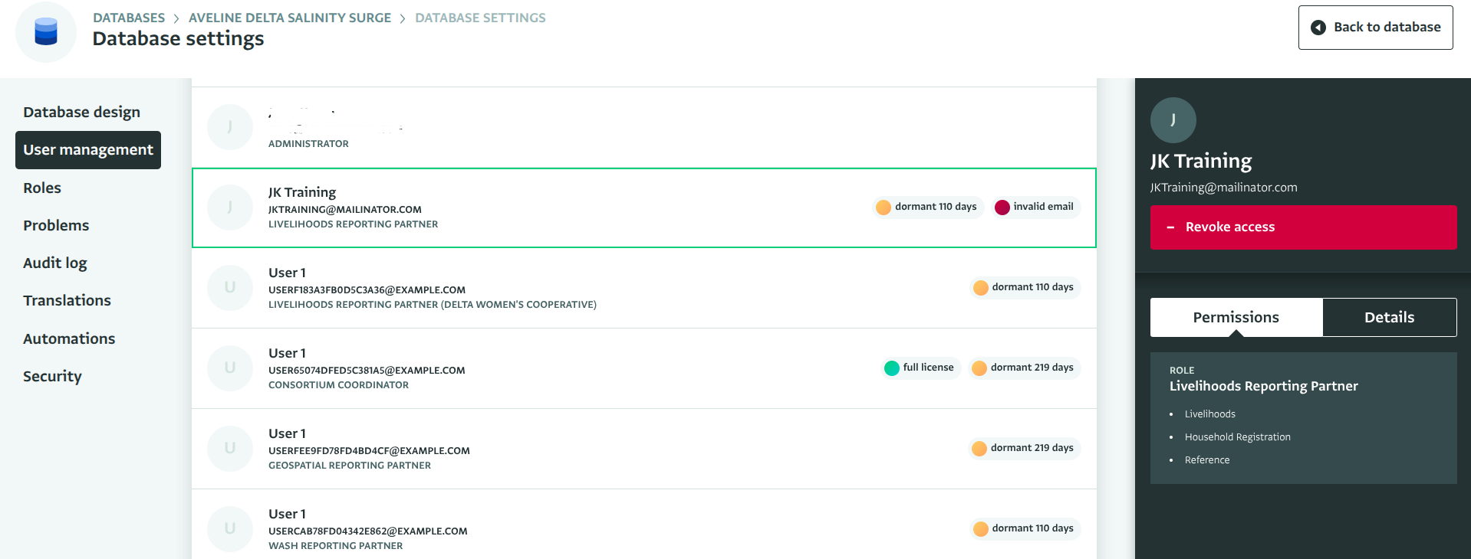Click the avatar of the Consortium Coordinator user

coord(230,368)
